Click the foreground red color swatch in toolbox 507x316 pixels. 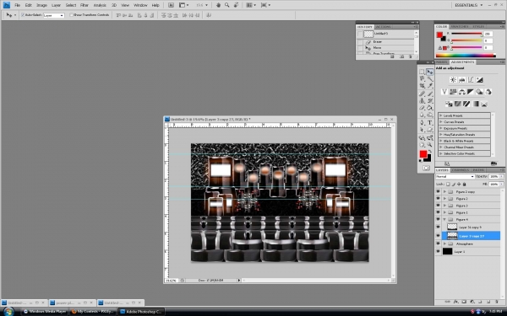click(423, 154)
